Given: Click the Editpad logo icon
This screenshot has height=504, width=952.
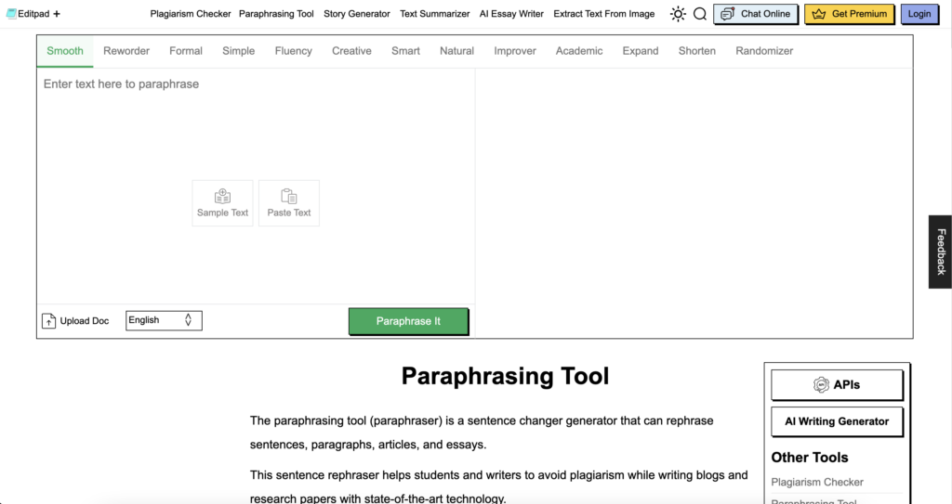Looking at the screenshot, I should [11, 13].
